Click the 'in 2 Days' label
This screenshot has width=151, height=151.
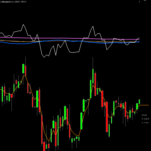pyautogui.click(x=145, y=123)
